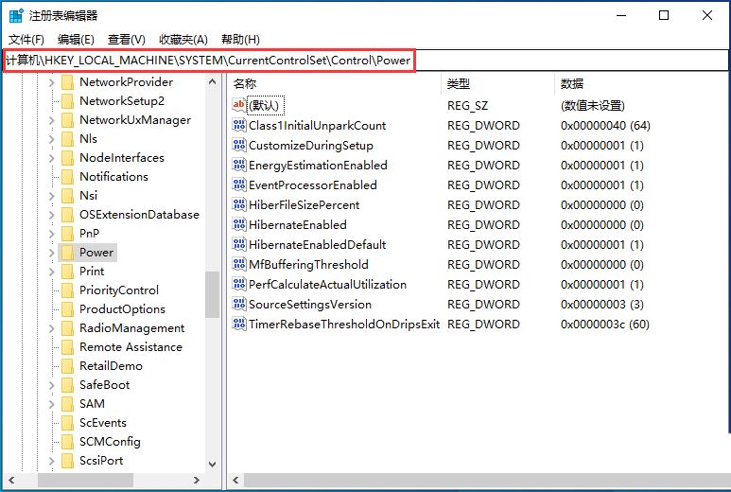731x492 pixels.
Task: Expand the ScsiPort key
Action: (51, 461)
